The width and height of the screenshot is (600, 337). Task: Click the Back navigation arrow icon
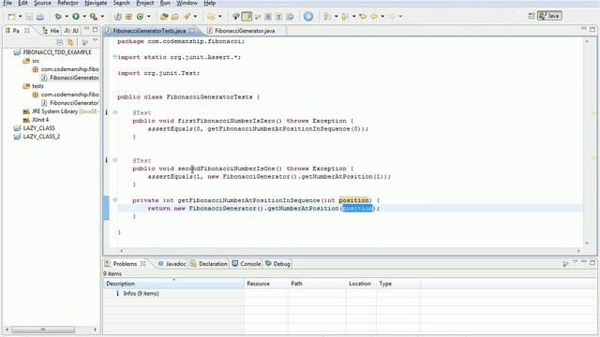point(374,17)
